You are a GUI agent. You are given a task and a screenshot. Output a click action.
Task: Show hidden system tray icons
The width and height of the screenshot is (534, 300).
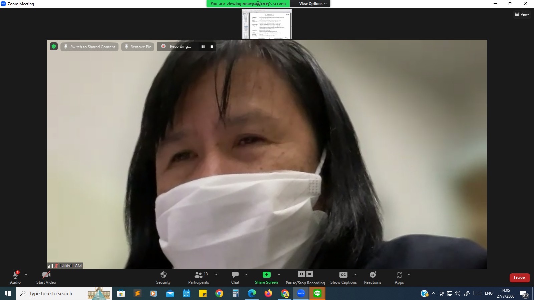coord(433,293)
